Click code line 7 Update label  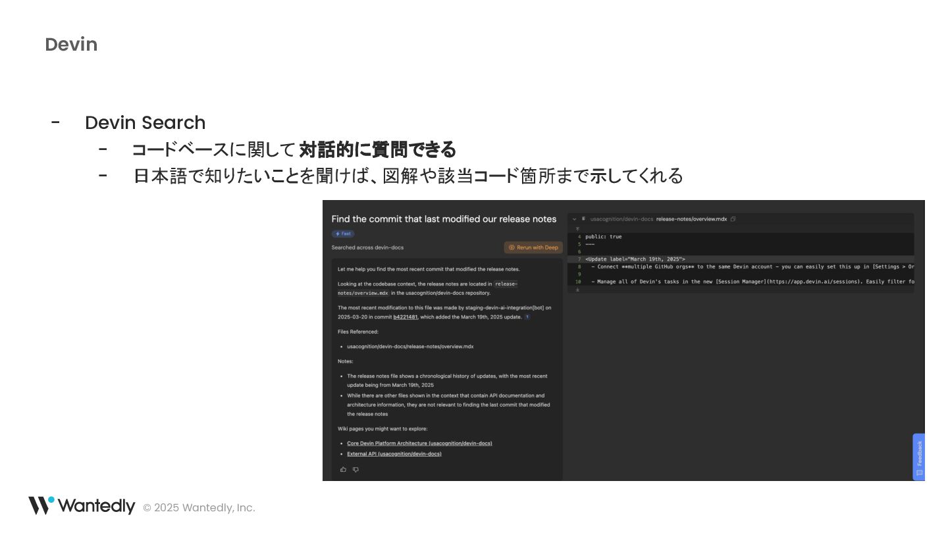(635, 259)
